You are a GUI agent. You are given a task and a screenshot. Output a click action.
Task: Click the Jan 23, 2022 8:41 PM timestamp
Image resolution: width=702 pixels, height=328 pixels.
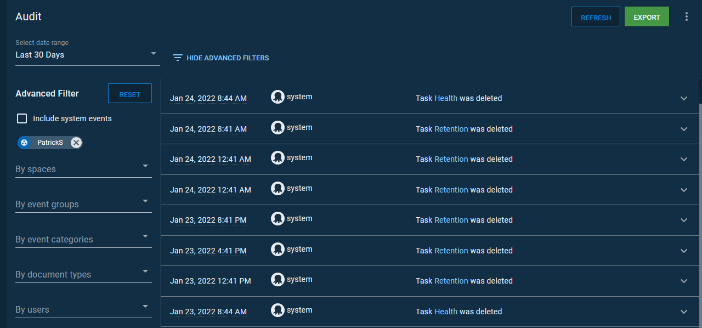coord(208,220)
